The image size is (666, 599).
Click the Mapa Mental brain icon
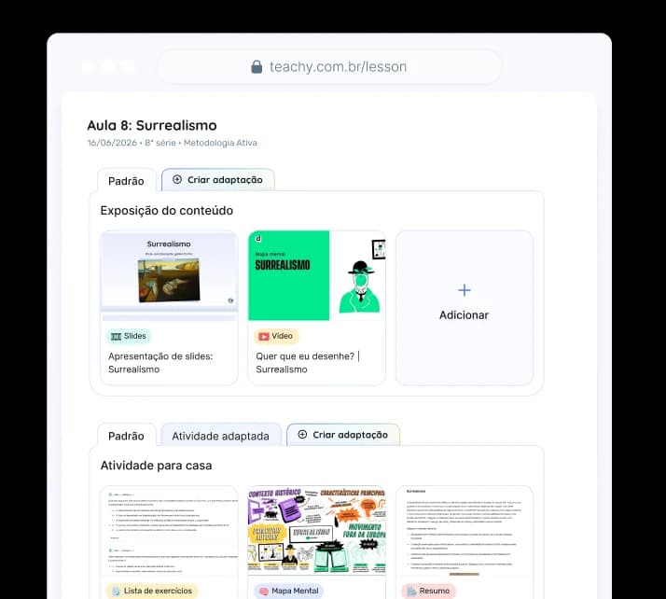264,591
